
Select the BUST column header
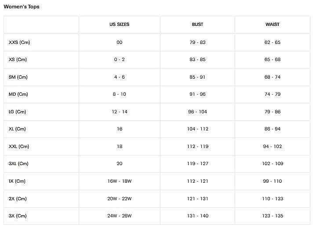click(197, 25)
